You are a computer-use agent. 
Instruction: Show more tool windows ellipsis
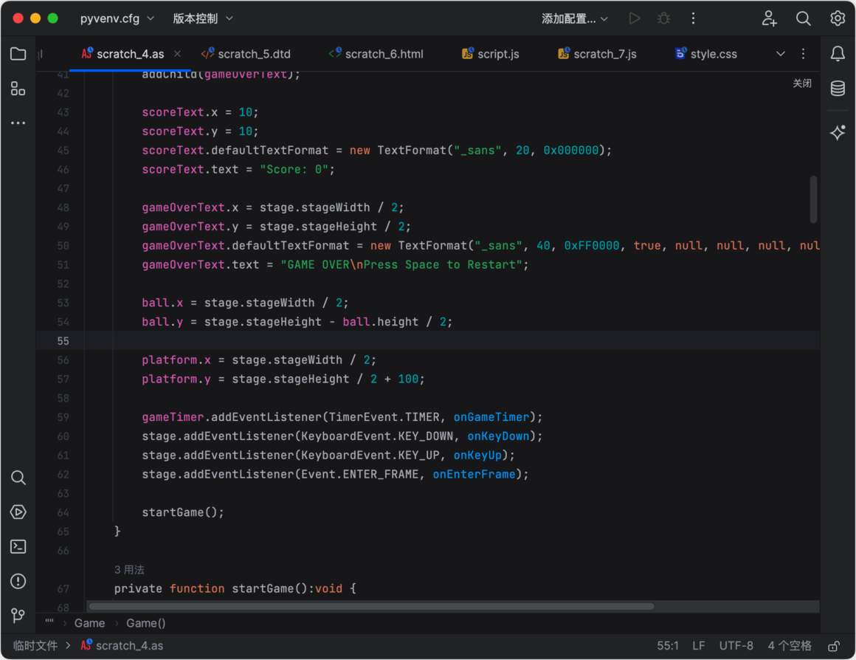click(18, 123)
